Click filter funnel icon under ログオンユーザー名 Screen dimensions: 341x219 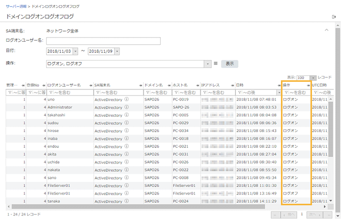click(50, 92)
